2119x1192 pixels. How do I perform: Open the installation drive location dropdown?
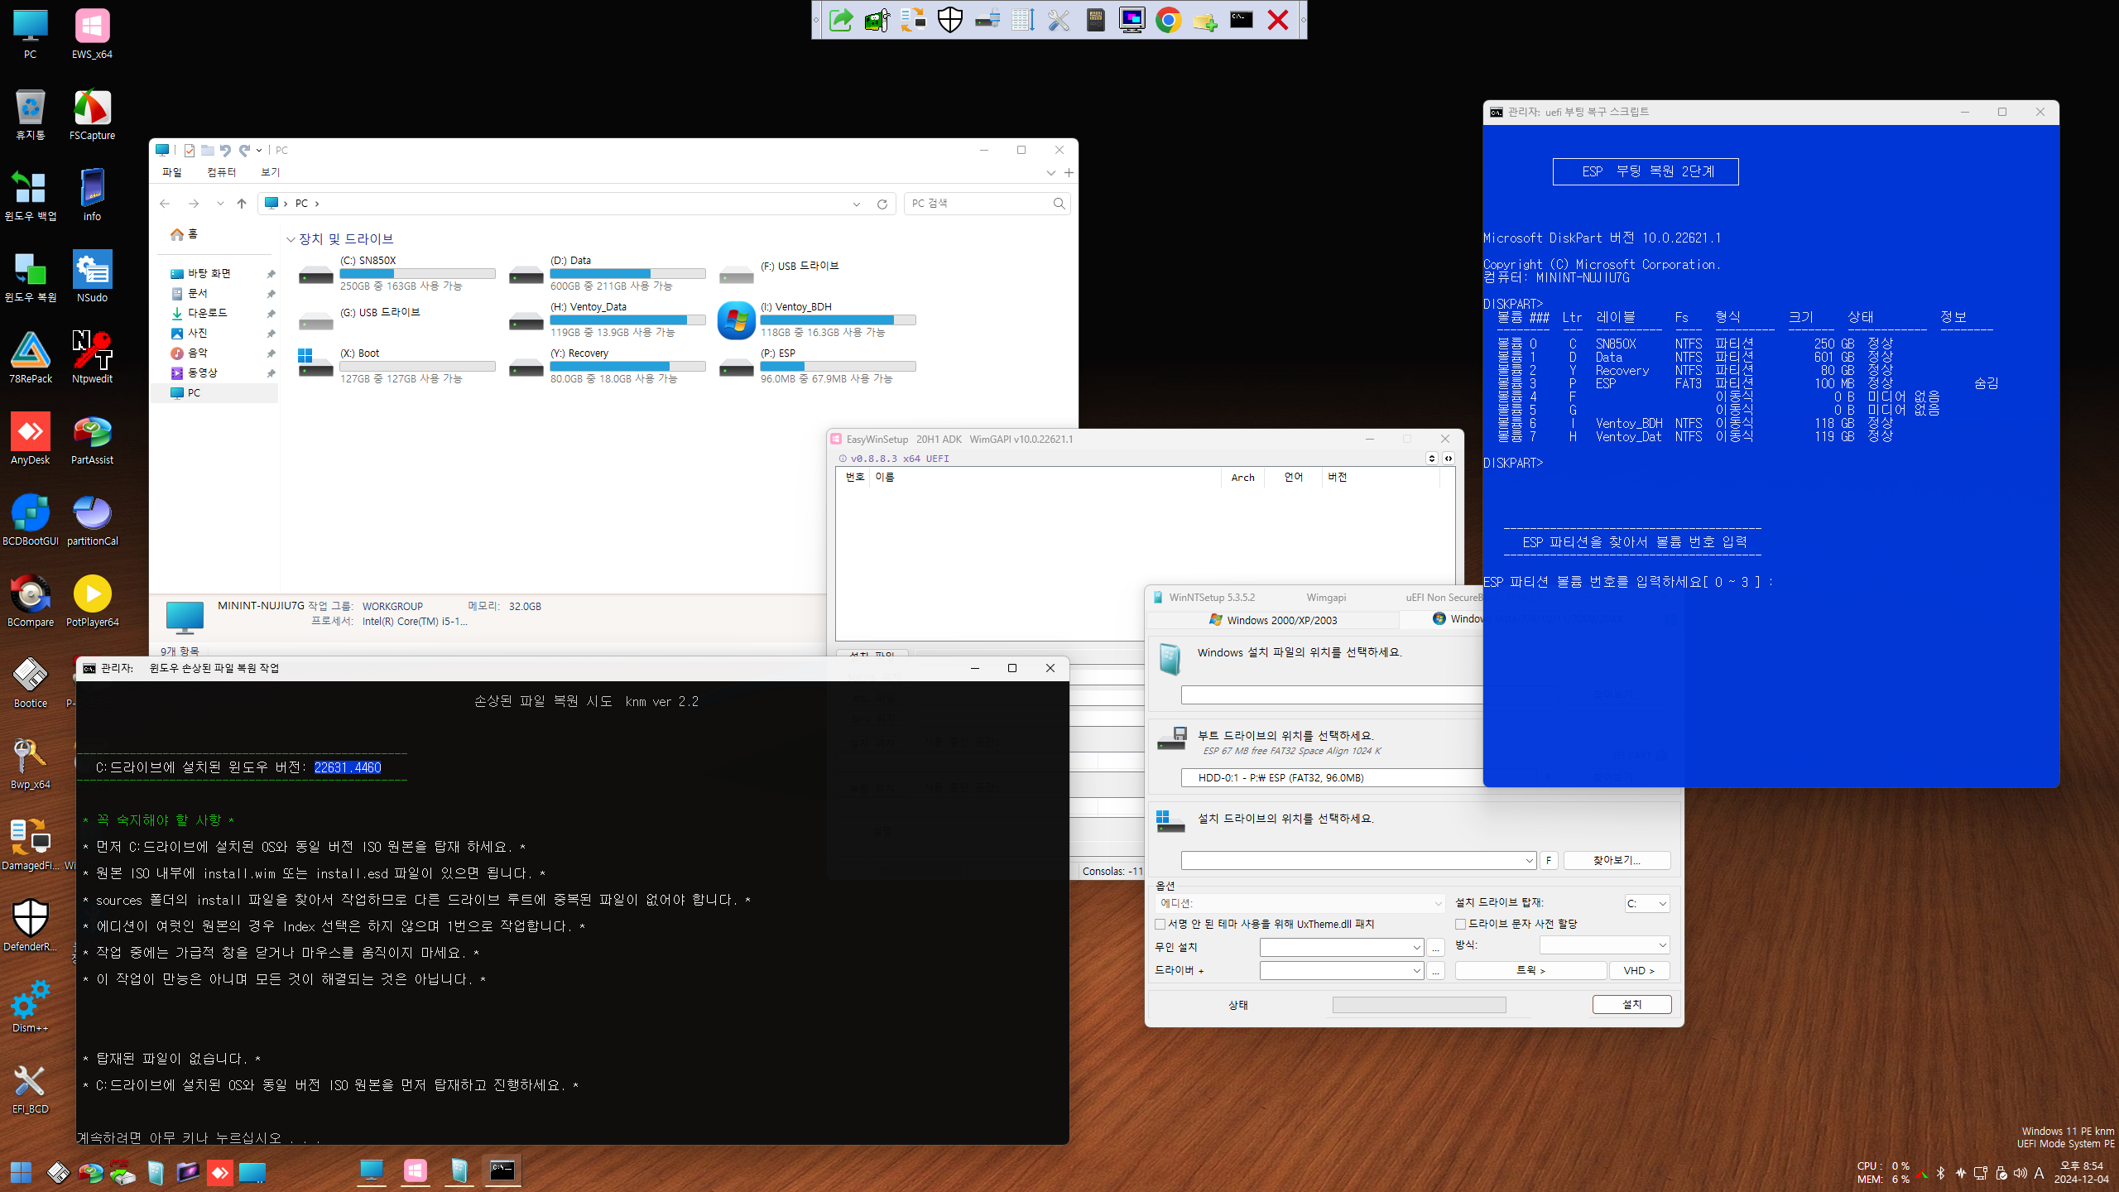point(1529,861)
